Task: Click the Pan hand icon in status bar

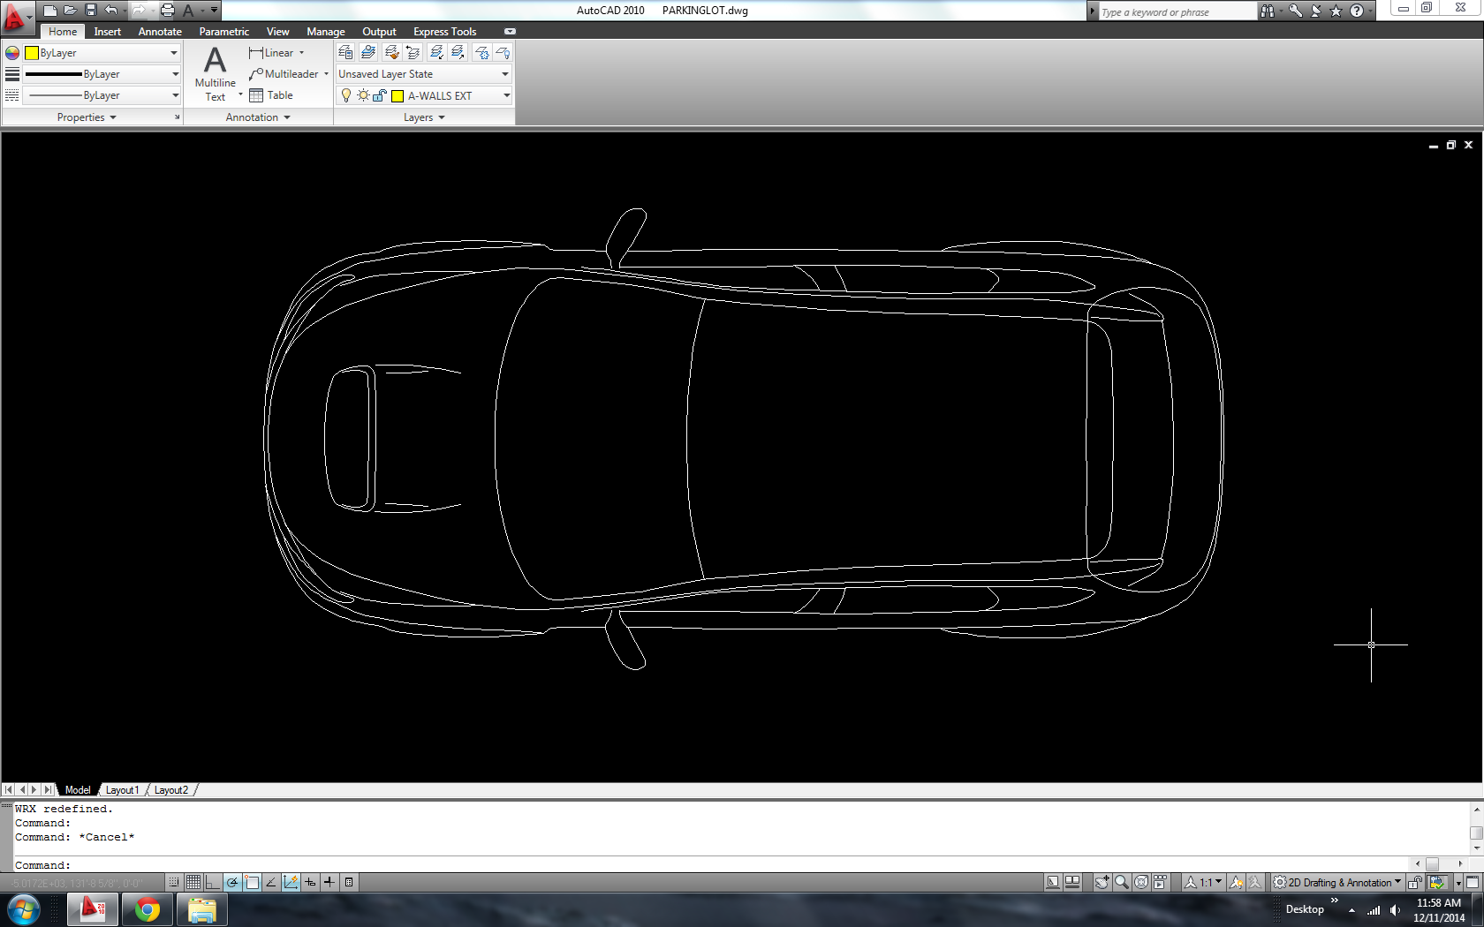Action: (x=1102, y=882)
